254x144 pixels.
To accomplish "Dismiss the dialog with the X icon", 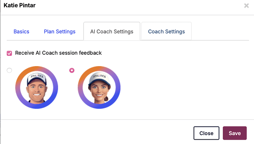I will click(x=246, y=6).
